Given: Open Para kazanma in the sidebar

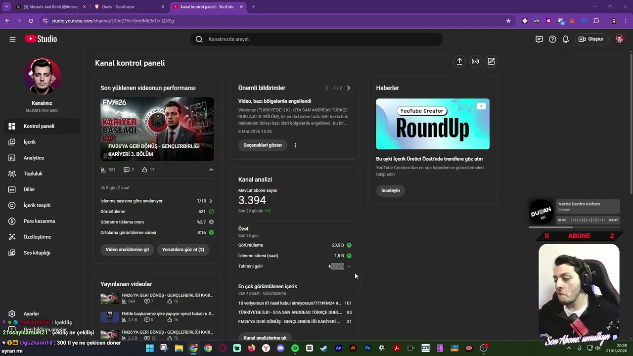Looking at the screenshot, I should point(42,221).
